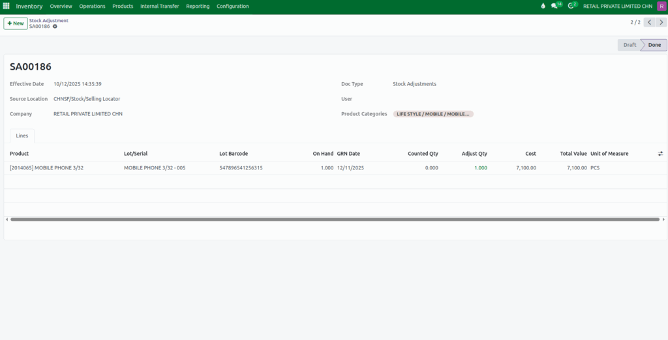Image resolution: width=668 pixels, height=340 pixels.
Task: Click the Cost value 7,100.00
Action: 526,168
